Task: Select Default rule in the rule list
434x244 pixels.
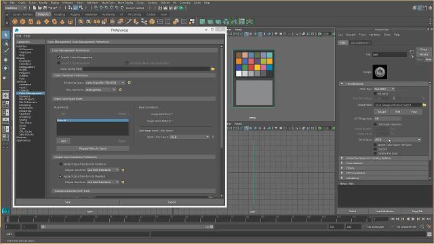Action: coord(93,121)
